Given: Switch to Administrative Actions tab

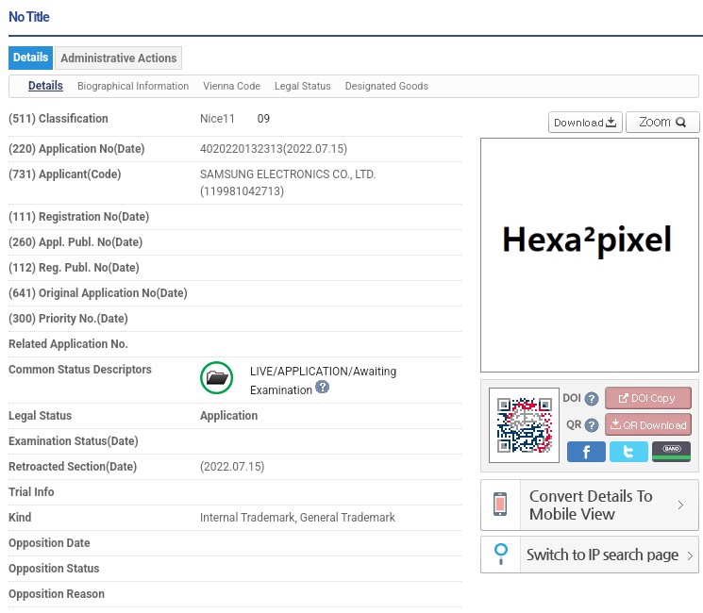Looking at the screenshot, I should (x=118, y=58).
